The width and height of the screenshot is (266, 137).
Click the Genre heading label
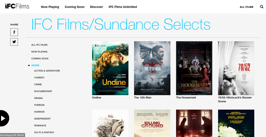35,65
